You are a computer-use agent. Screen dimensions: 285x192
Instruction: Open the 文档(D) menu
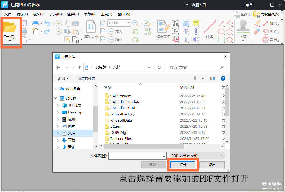56,14
